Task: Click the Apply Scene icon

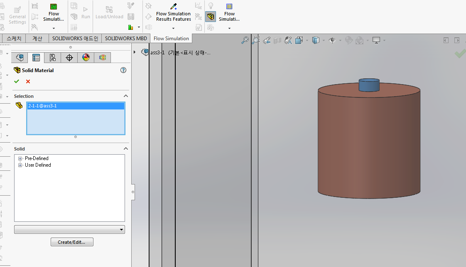Action: pos(360,40)
